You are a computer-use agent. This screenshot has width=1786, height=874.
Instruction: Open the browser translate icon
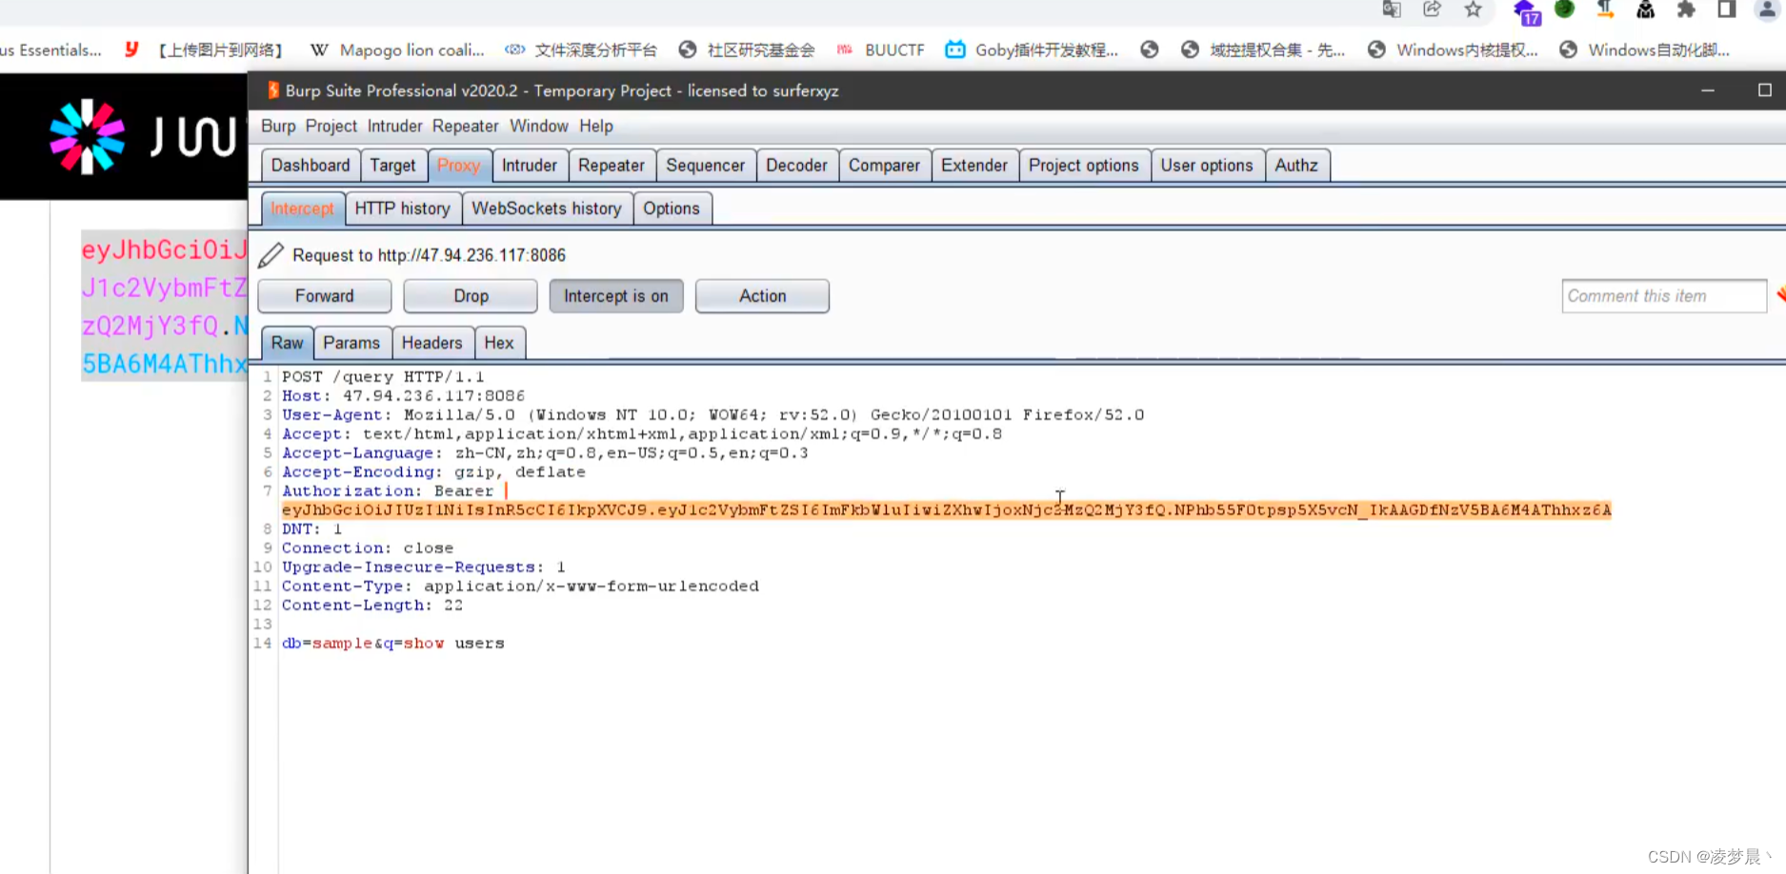[x=1392, y=10]
